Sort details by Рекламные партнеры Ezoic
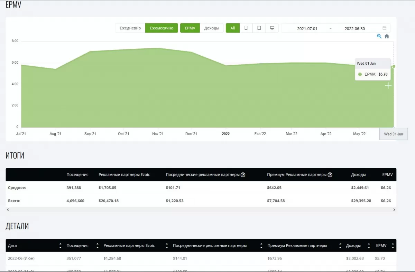The width and height of the screenshot is (415, 272). click(x=167, y=246)
